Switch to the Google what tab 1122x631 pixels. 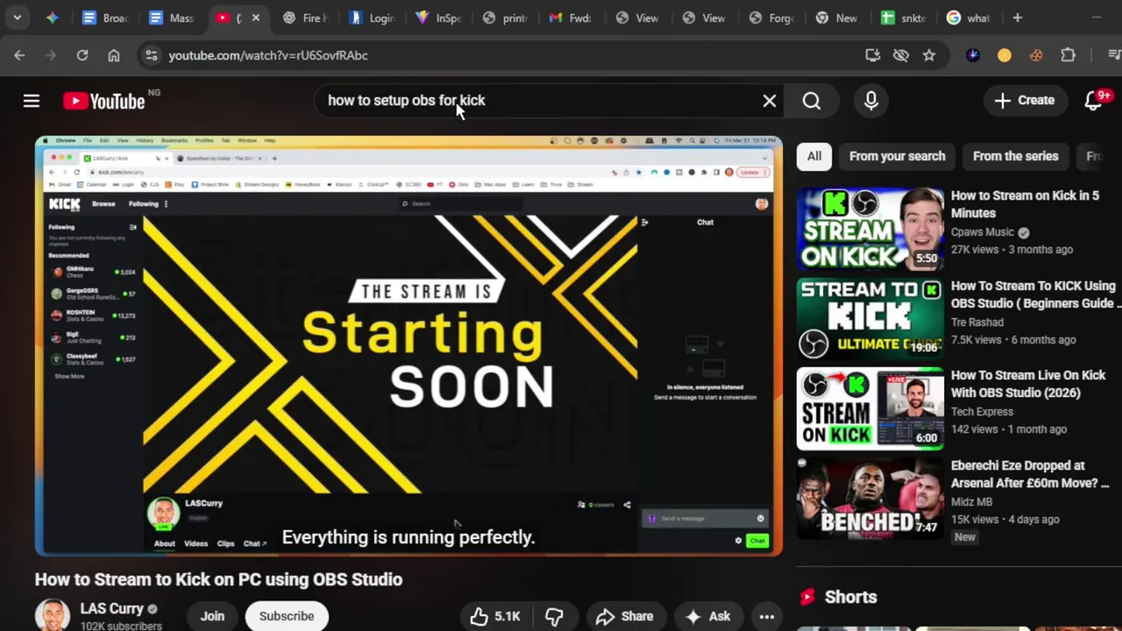[x=969, y=18]
